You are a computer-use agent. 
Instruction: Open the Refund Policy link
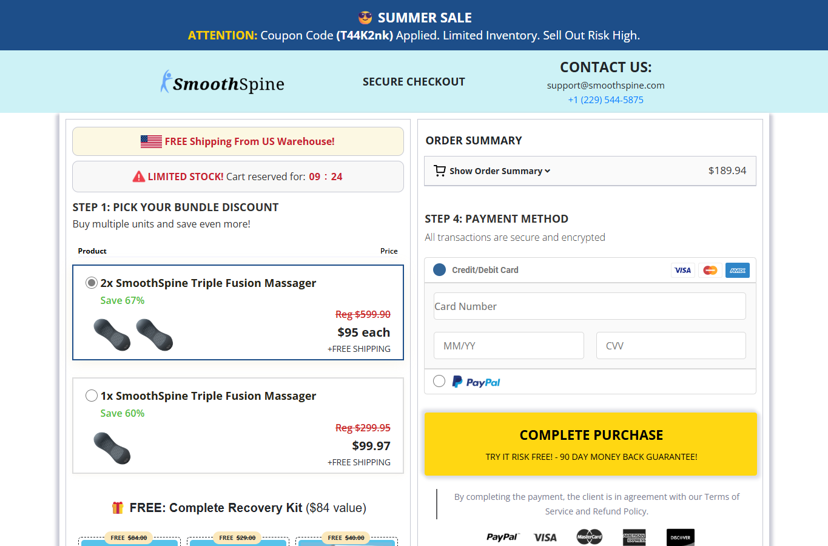(x=620, y=511)
